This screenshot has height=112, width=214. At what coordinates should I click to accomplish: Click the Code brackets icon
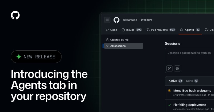[x=107, y=30]
